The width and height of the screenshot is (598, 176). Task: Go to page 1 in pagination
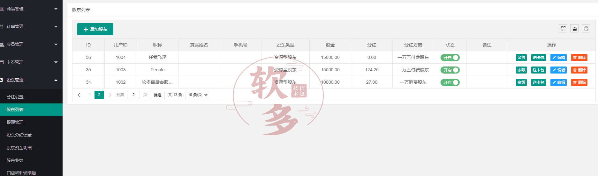click(x=90, y=95)
